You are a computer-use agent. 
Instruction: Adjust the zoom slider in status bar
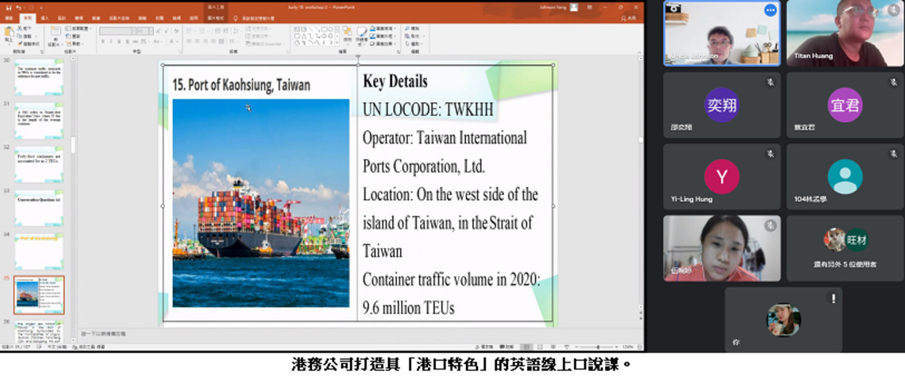(x=598, y=347)
